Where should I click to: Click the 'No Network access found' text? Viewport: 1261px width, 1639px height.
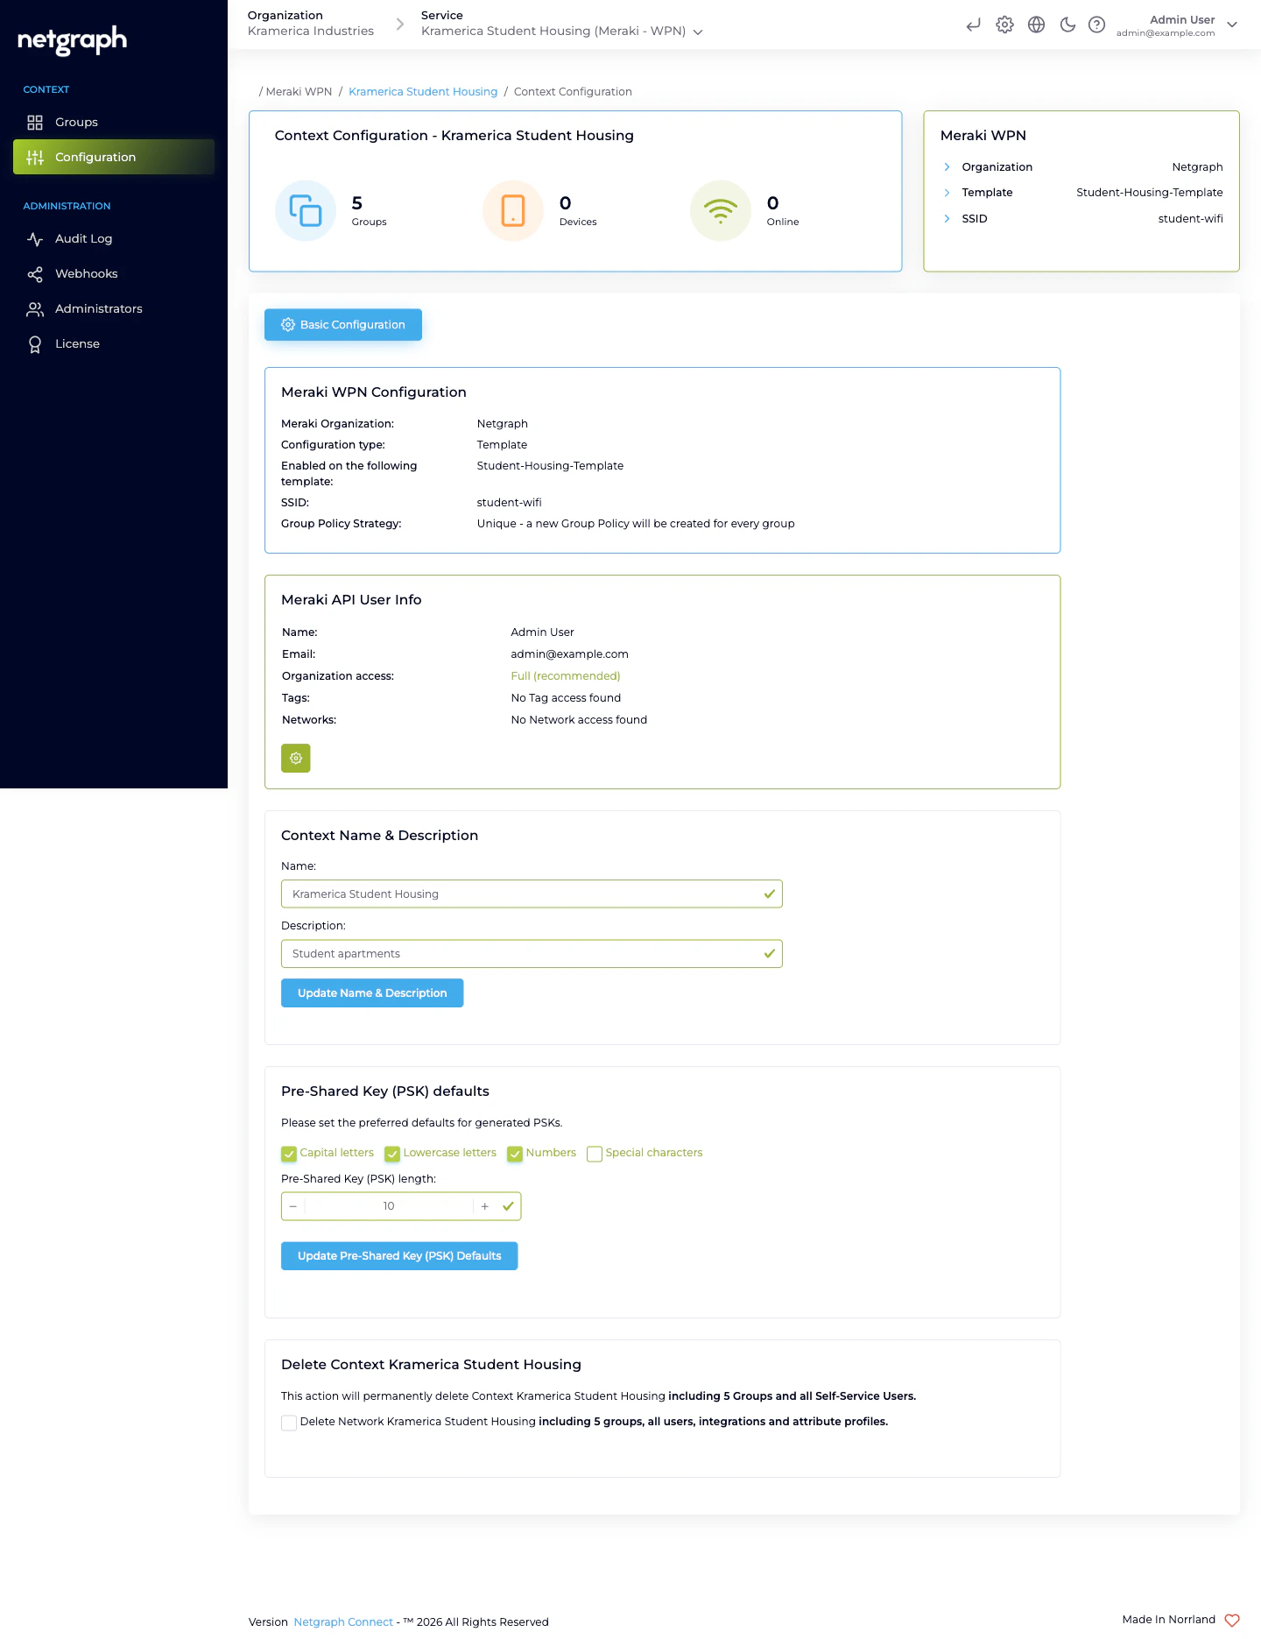(x=579, y=719)
